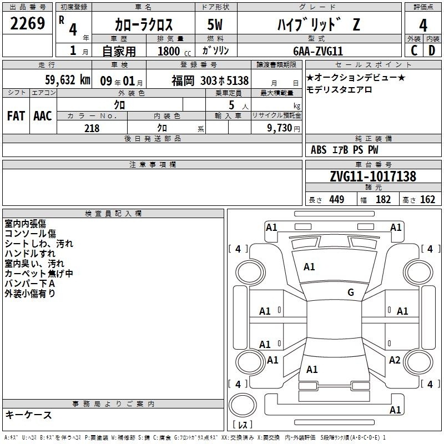Click the A1 mark on the hood
This screenshot has width=444, height=444.
[x=309, y=267]
